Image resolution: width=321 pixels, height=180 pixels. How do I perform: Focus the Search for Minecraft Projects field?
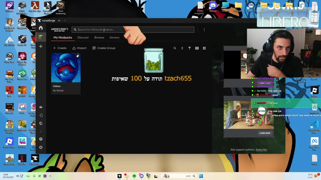(x=133, y=29)
